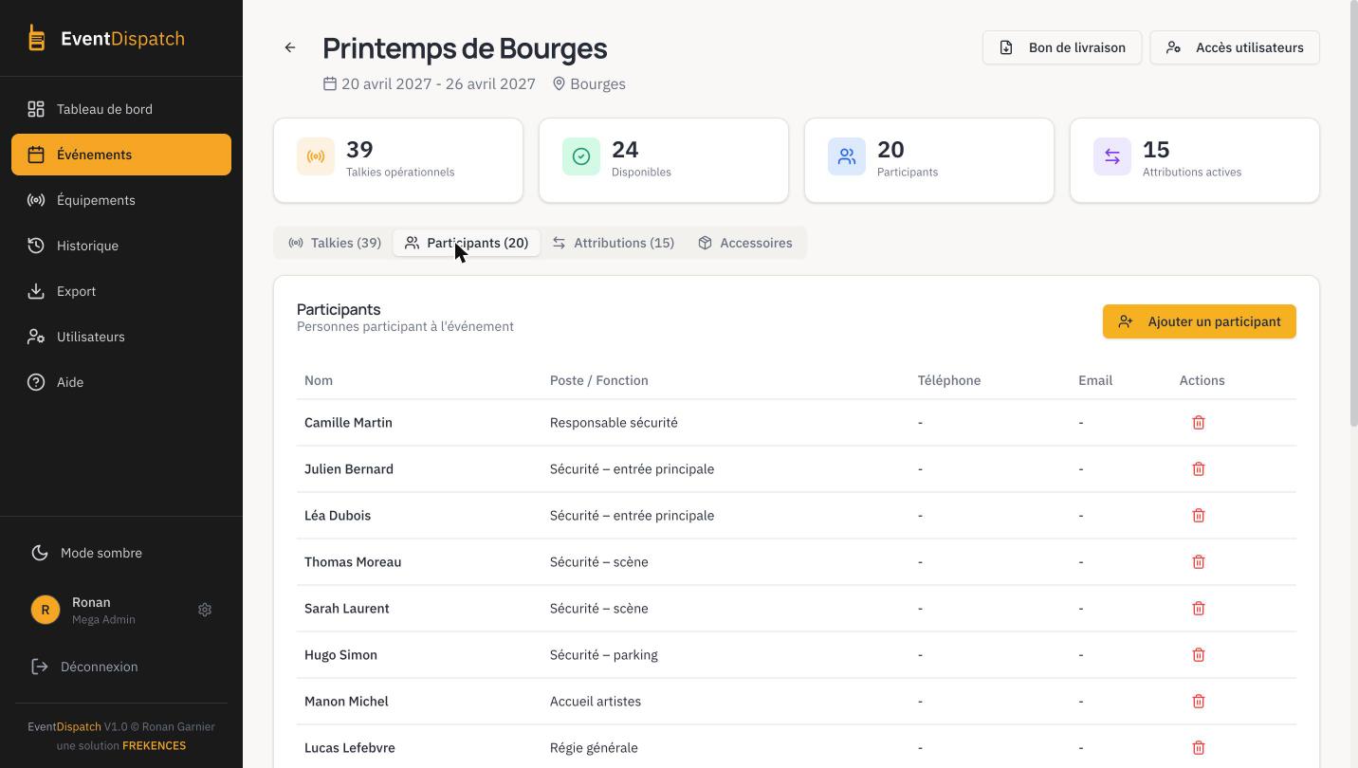Viewport: 1358px width, 768px height.
Task: Open Tableau de bord in the sidebar
Action: click(x=121, y=109)
